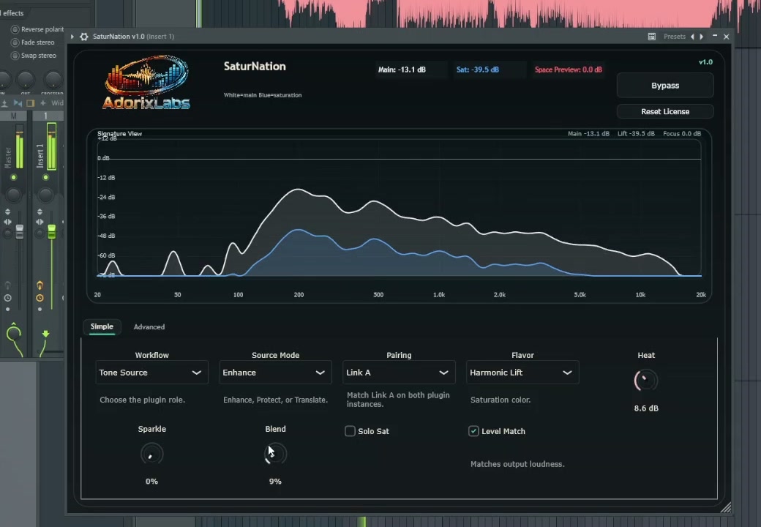
Task: Click the Master volume fader handle
Action: pos(20,231)
